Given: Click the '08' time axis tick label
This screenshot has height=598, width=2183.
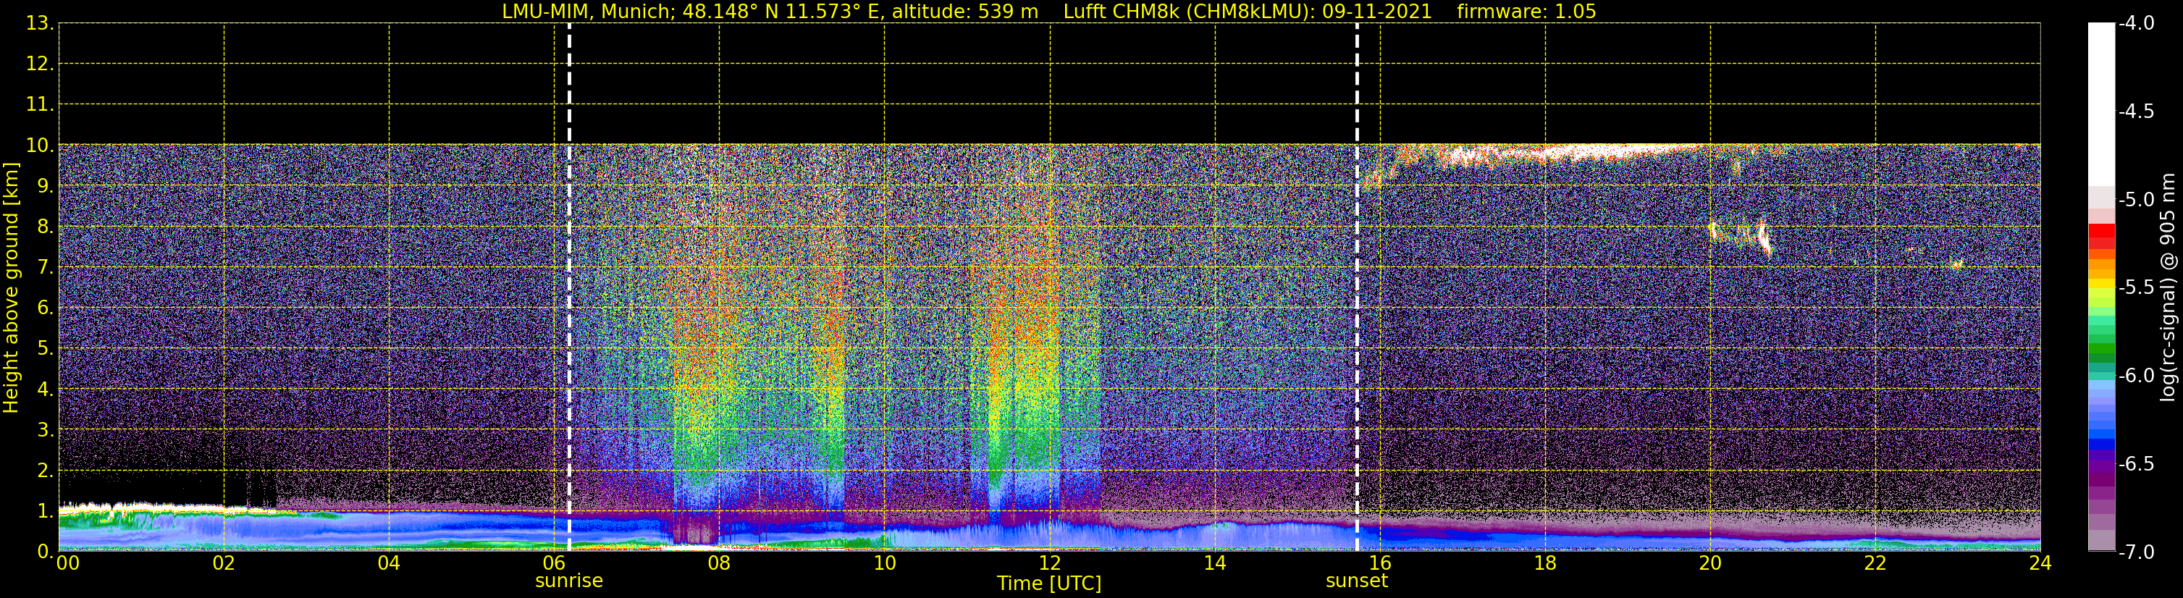Looking at the screenshot, I should 720,563.
